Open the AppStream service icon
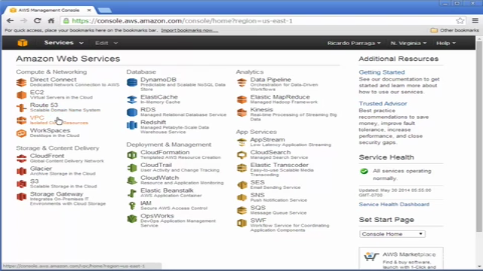This screenshot has width=483, height=271. (241, 142)
